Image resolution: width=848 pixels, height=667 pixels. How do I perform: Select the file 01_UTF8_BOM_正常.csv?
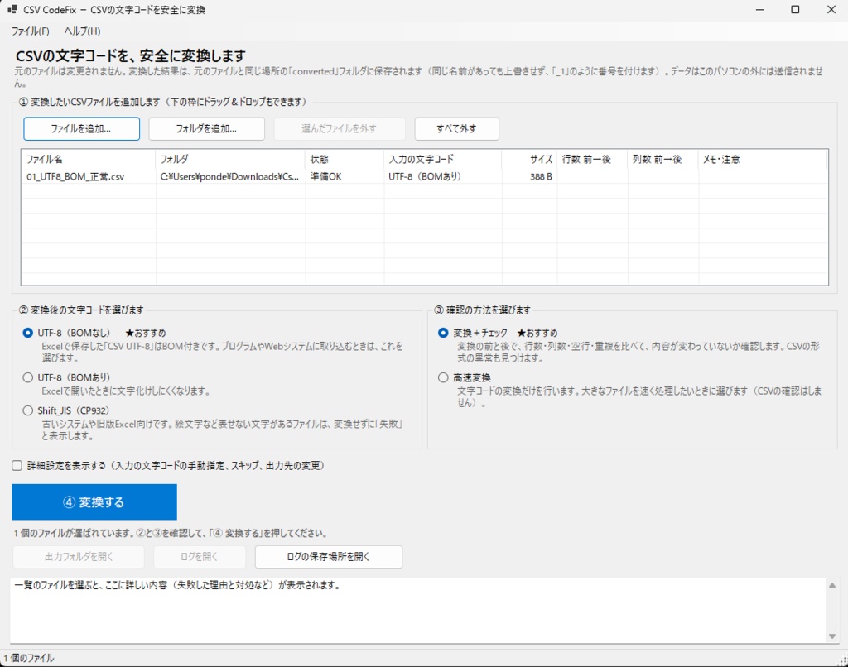coord(75,177)
